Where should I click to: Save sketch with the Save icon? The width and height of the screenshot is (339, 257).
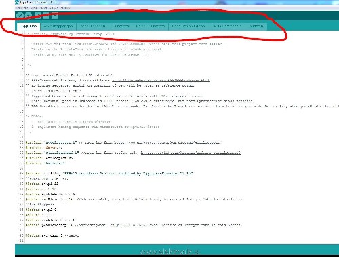tap(55, 16)
